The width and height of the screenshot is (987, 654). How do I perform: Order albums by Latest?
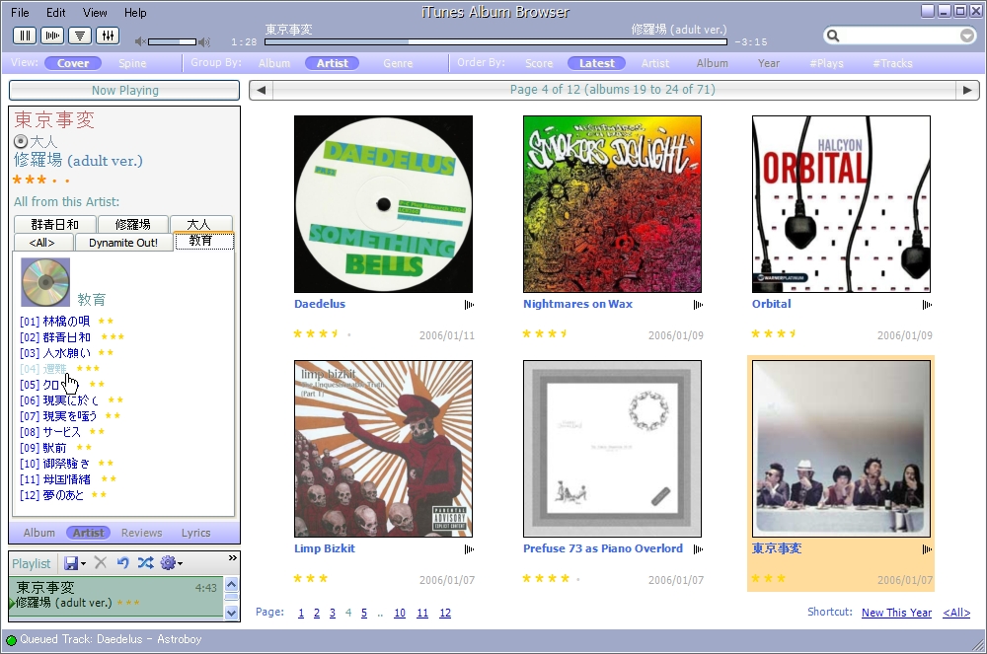(x=597, y=63)
